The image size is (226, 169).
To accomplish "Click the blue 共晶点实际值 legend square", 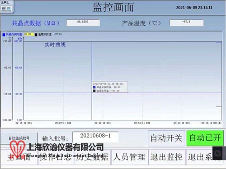I will click(4, 35).
